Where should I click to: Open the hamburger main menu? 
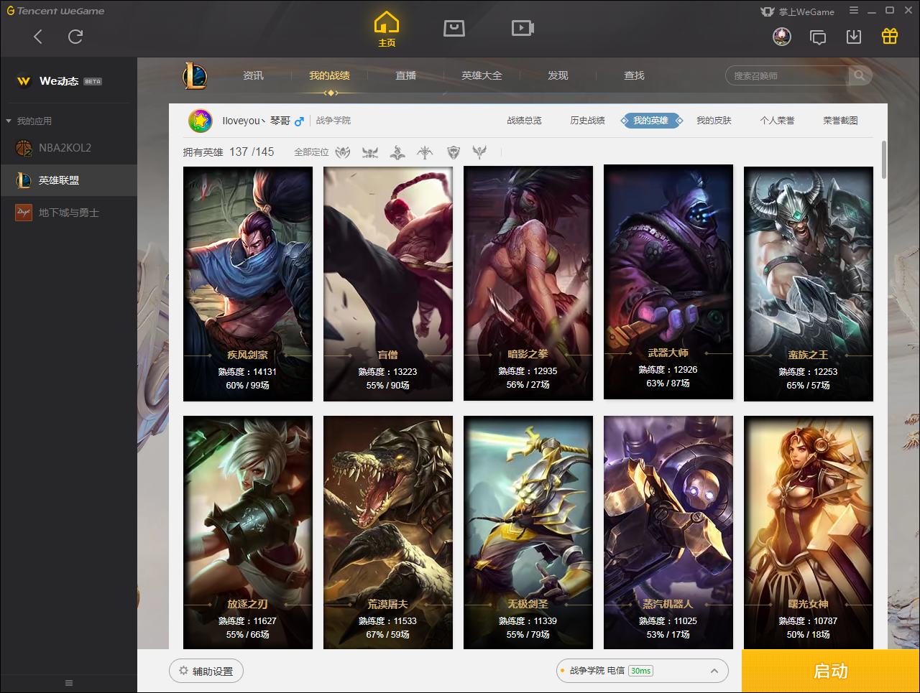[854, 11]
